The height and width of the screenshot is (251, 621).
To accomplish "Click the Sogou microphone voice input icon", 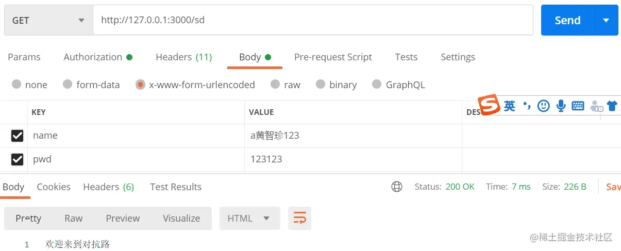I will pyautogui.click(x=561, y=106).
